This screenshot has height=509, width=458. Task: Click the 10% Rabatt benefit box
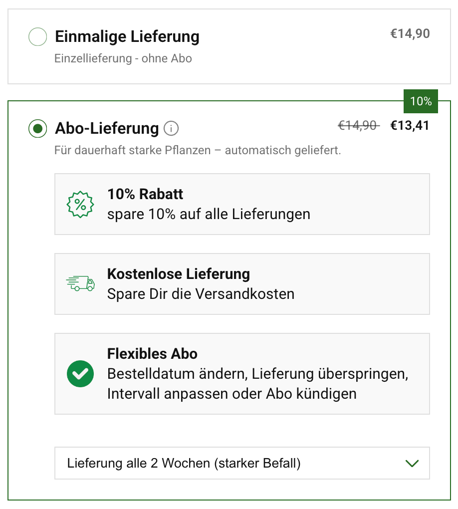(242, 204)
